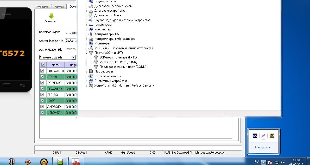
Task: Click the volume speaker tray icon
Action: pyautogui.click(x=282, y=162)
